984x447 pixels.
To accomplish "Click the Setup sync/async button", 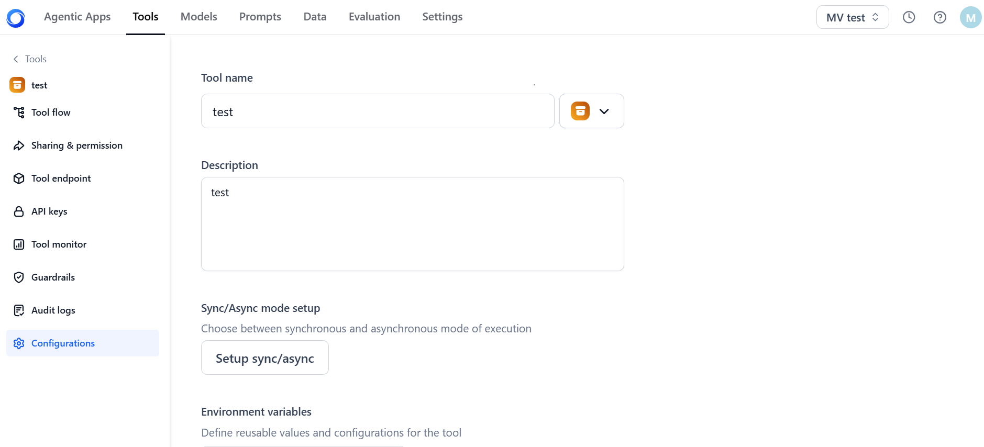I will (264, 358).
